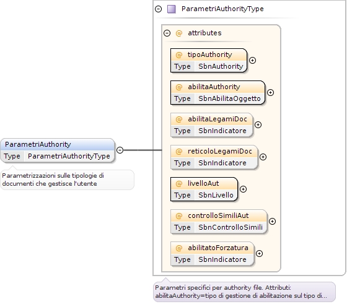
Task: Click SbnIndicatore type of reticoloLegamiDoc
Action: pos(222,163)
